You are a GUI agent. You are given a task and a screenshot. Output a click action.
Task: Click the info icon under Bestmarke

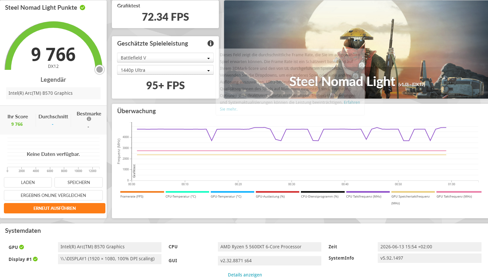tap(89, 119)
